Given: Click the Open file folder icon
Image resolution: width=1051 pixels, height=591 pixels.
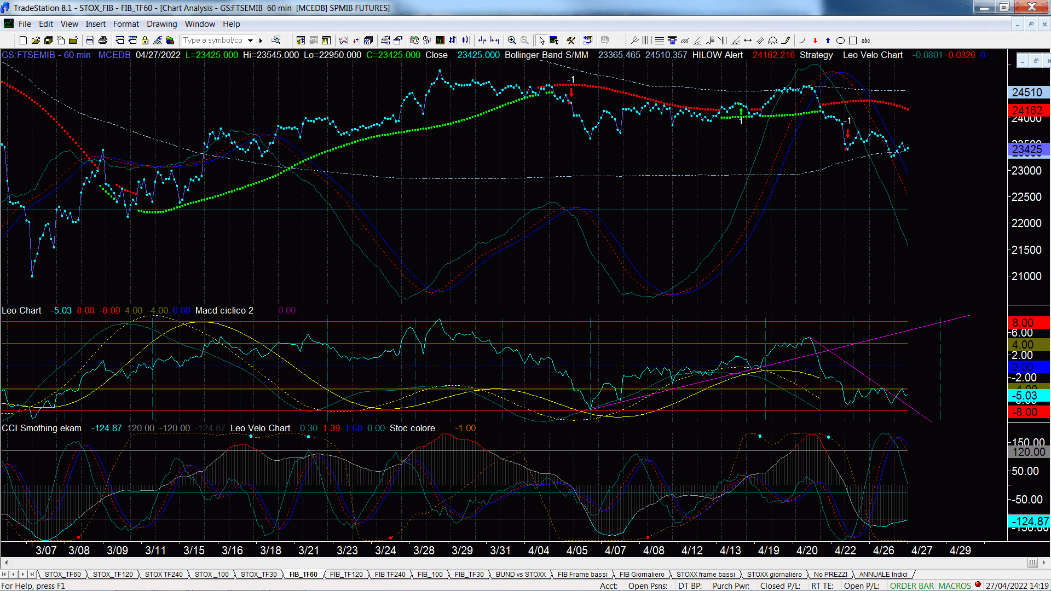Looking at the screenshot, I should [36, 40].
